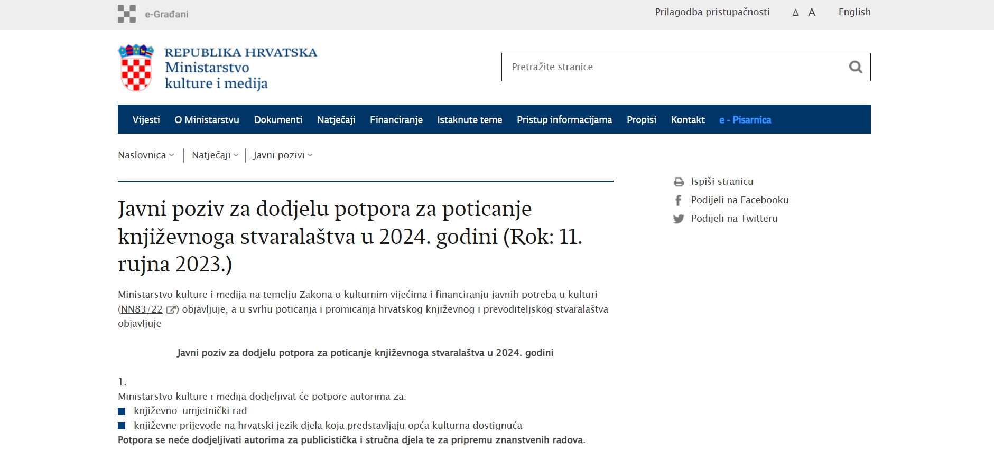
Task: Click the Croatian coat of arms logo
Action: 136,68
